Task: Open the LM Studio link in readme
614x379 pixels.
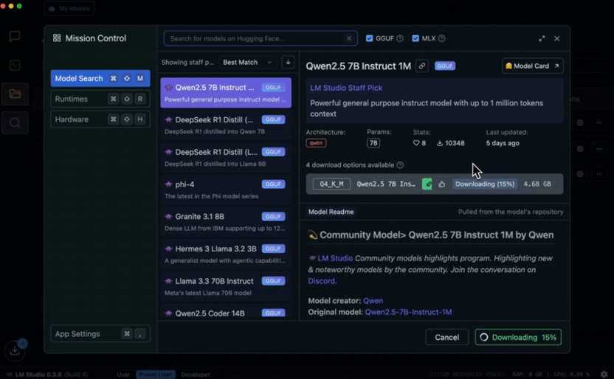Action: 335,258
